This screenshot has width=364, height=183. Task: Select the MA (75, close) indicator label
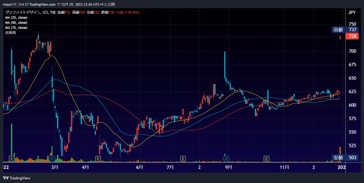[16, 28]
